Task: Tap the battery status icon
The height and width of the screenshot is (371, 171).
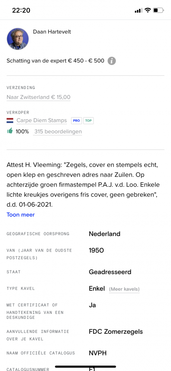Action: [x=158, y=10]
